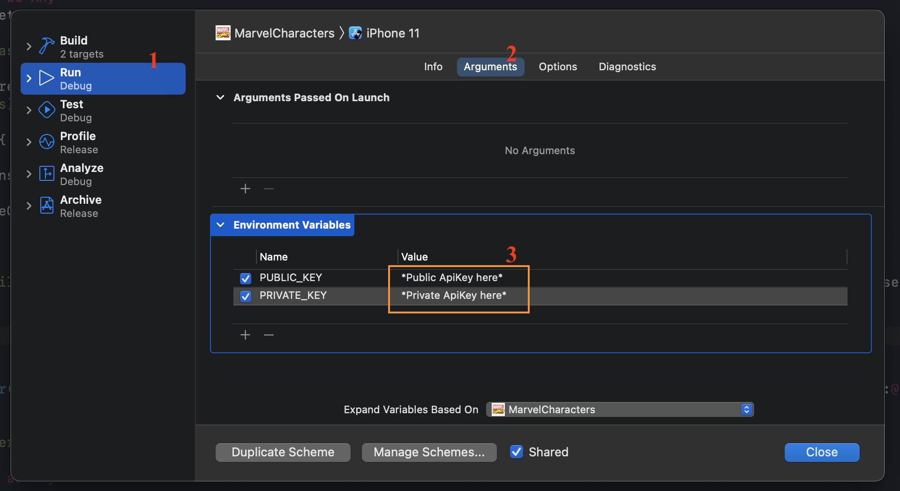Screen dimensions: 900x491
Task: Remove launch argument with minus button
Action: point(269,189)
